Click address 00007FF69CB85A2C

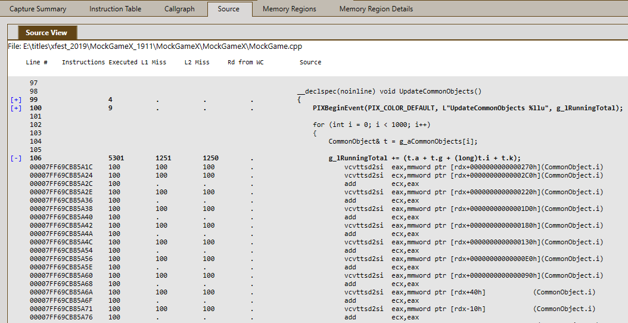[x=61, y=184]
